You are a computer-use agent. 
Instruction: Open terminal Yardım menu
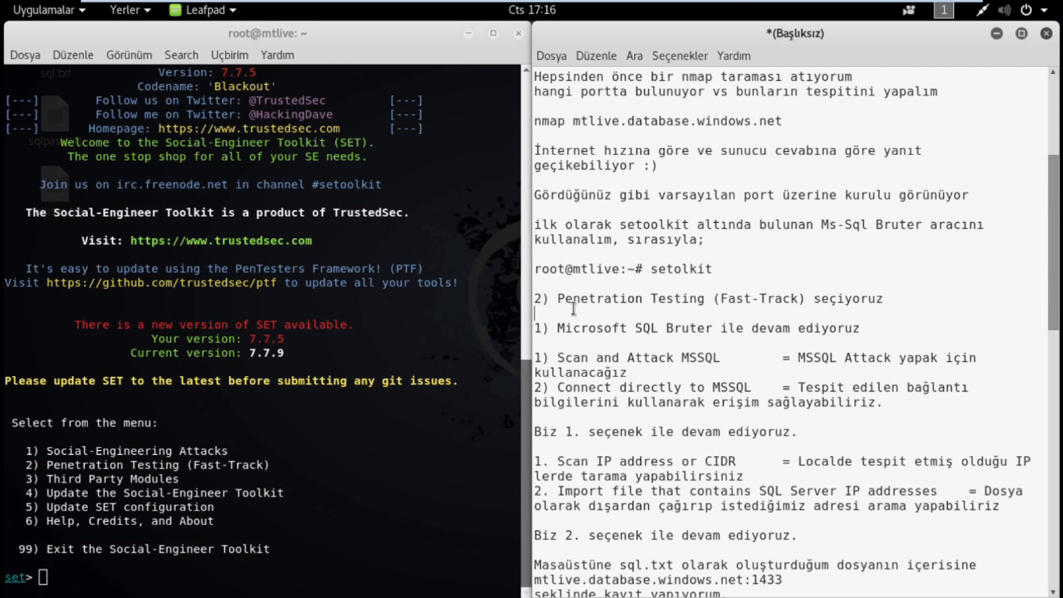tap(277, 55)
